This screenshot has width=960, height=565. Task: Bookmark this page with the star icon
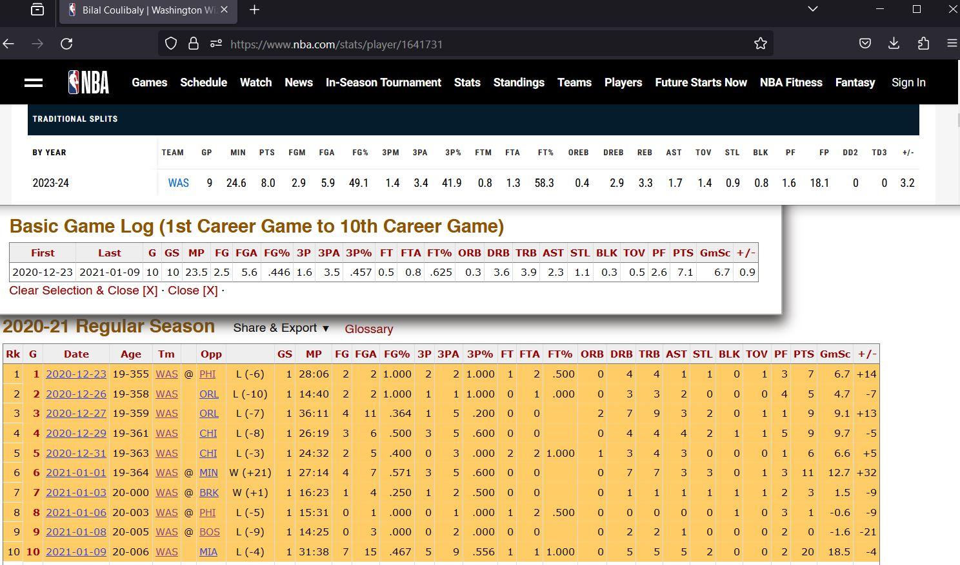(x=760, y=44)
